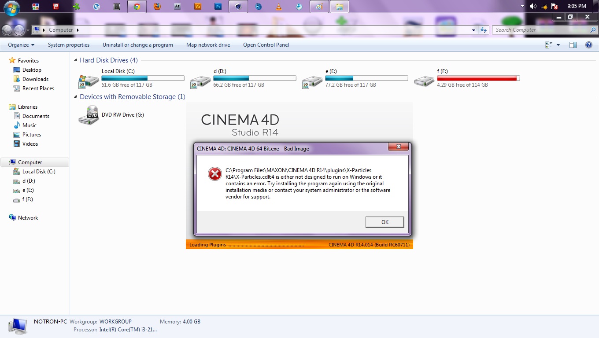
Task: Click the search magnifier icon
Action: click(593, 30)
